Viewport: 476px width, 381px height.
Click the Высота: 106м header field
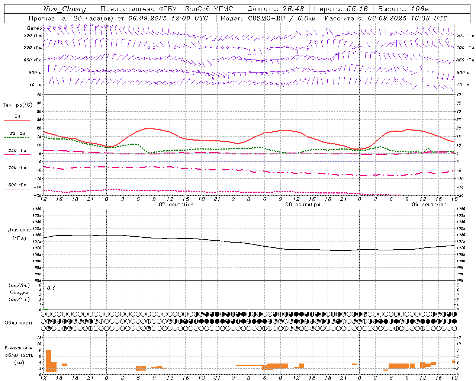click(x=403, y=9)
